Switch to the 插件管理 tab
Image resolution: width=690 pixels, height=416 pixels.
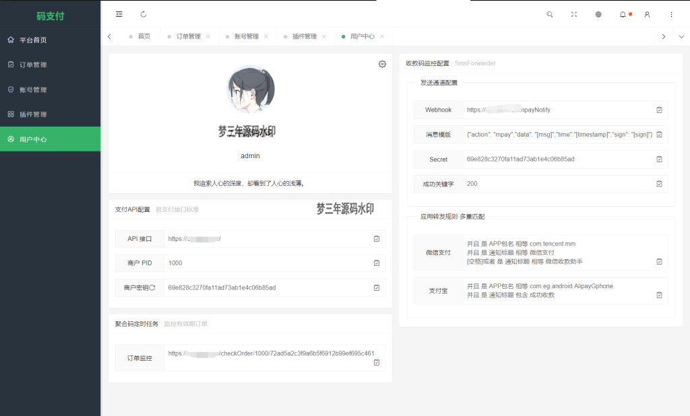point(305,36)
